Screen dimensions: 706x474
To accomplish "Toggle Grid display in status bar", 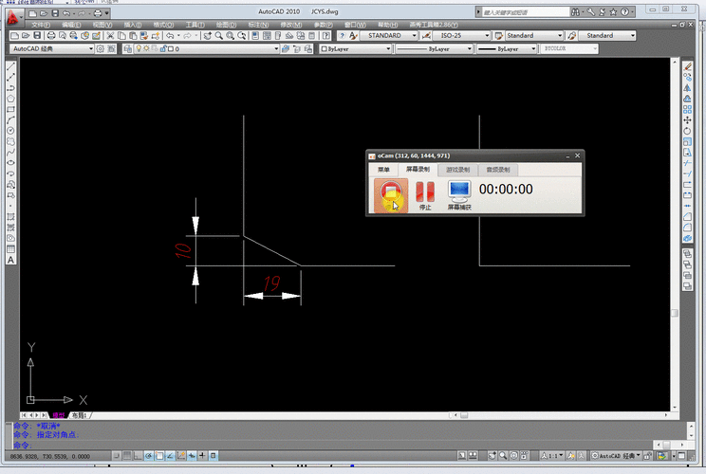I will pyautogui.click(x=127, y=456).
